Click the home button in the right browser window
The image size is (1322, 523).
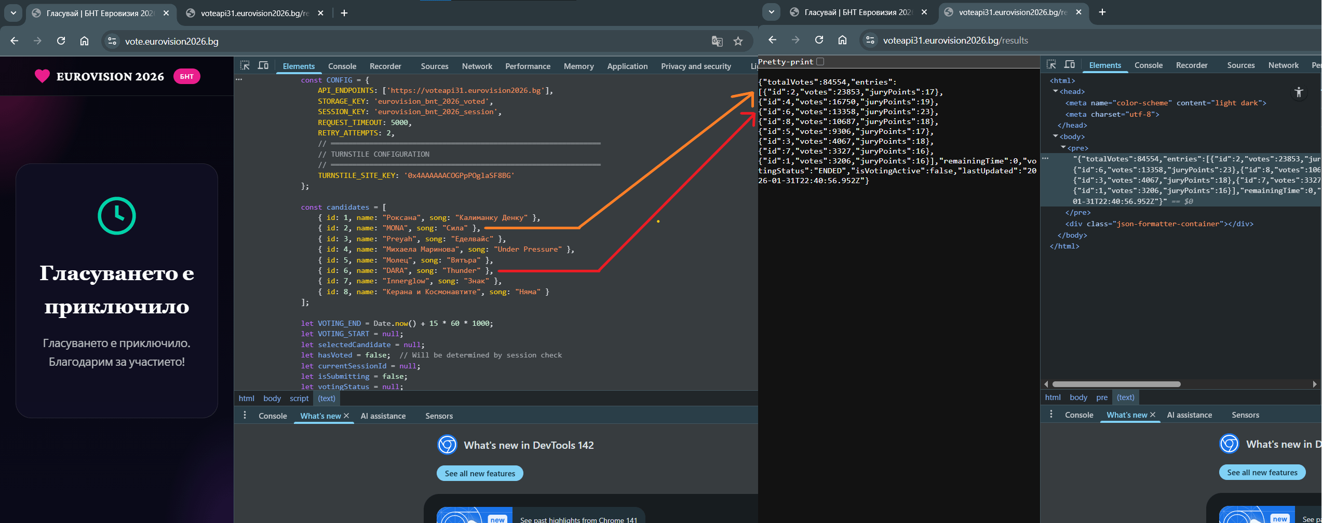pos(842,40)
